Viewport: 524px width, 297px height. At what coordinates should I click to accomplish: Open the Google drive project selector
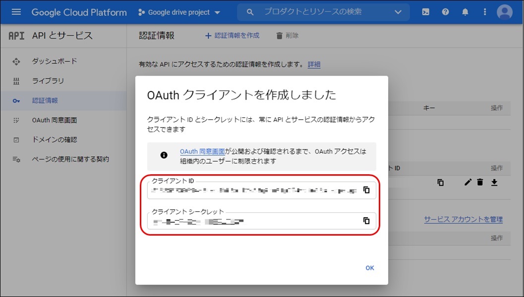coord(178,12)
